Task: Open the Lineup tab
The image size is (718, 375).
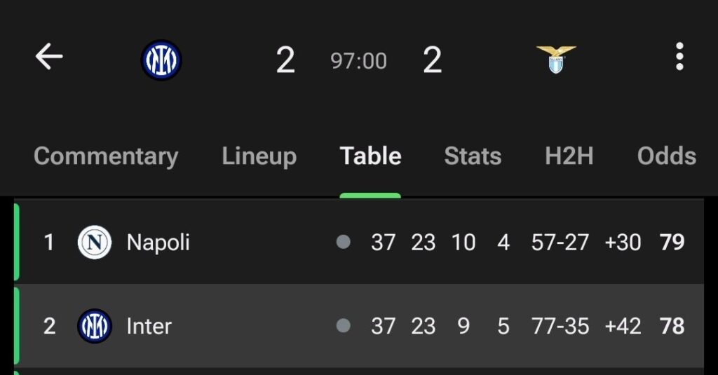Action: point(259,156)
